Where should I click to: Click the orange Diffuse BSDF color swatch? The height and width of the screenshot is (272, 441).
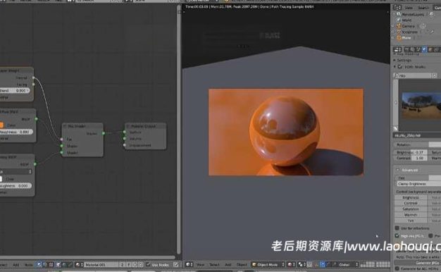1,125
